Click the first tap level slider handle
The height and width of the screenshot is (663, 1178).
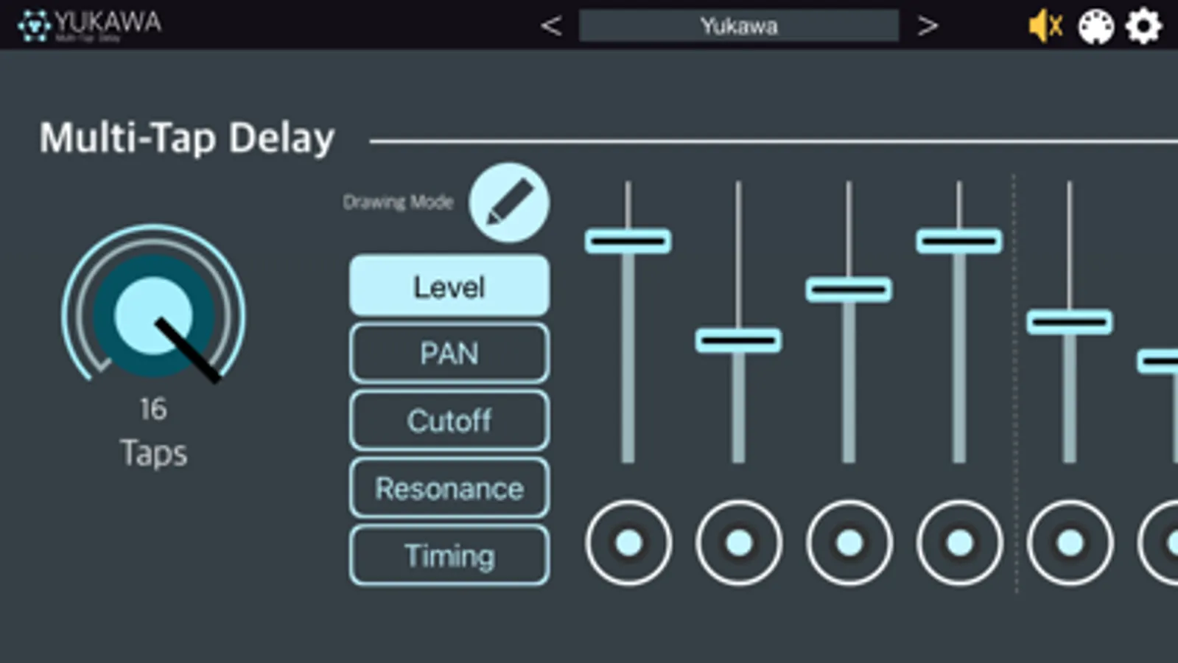click(x=628, y=241)
